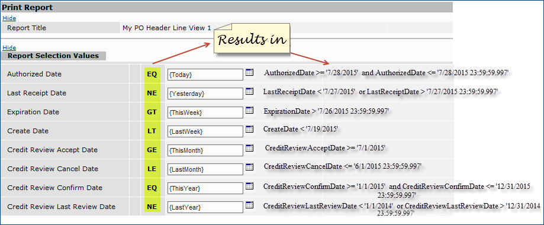Image resolution: width=544 pixels, height=225 pixels.
Task: Change the LE operator for Cancel Date
Action: (x=152, y=169)
